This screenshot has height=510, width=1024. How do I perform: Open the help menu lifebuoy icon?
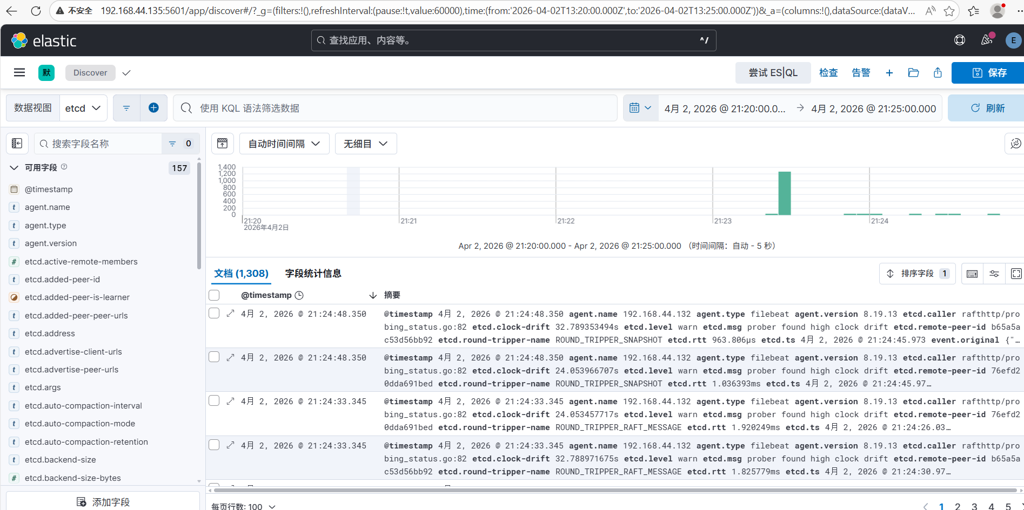click(960, 40)
